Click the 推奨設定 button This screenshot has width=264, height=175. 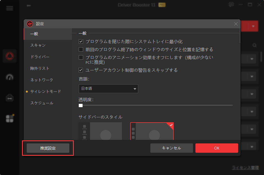tap(48, 148)
